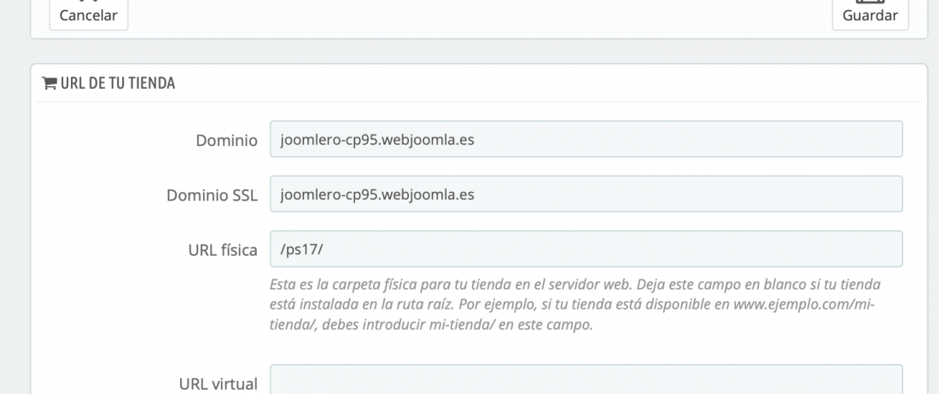Click the empty URL virtual input field
Image resolution: width=939 pixels, height=394 pixels.
[586, 379]
